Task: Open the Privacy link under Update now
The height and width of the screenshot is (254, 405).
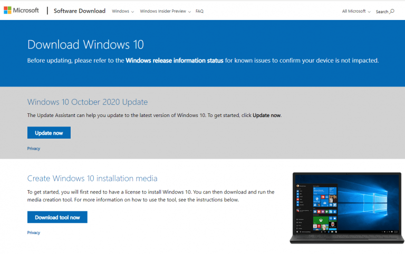Action: pyautogui.click(x=34, y=149)
